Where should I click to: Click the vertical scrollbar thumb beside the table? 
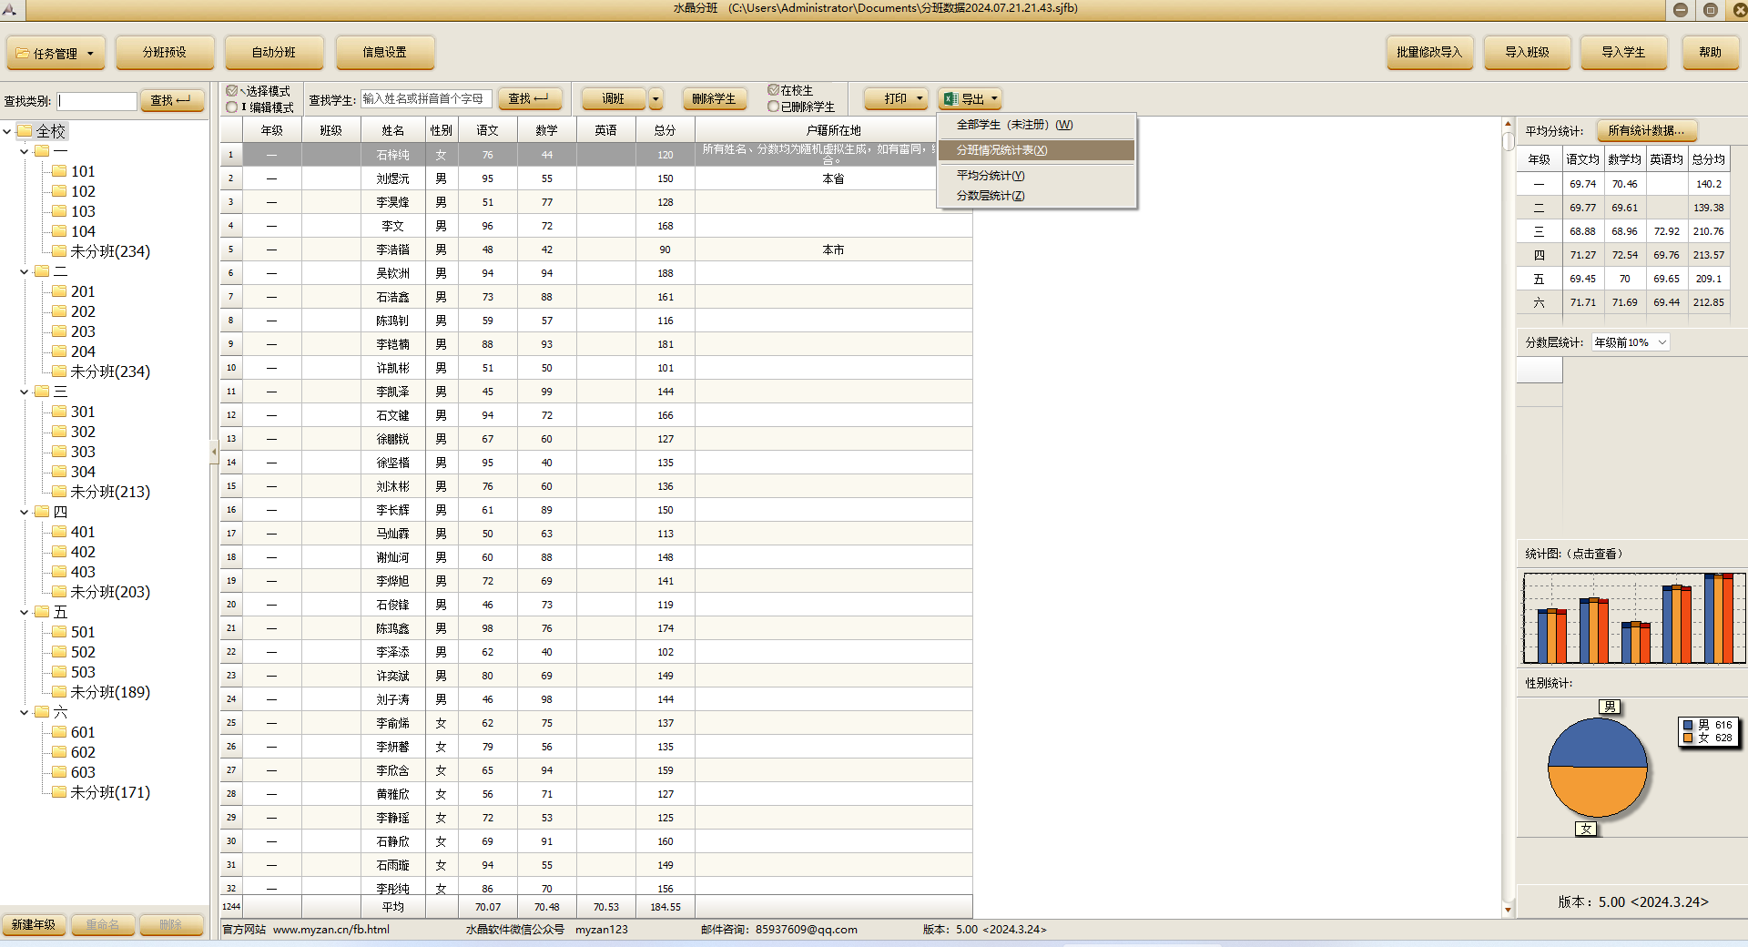(x=1508, y=141)
